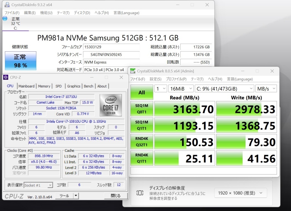Switch to the Memory tab in CPU-Z
This screenshot has width=291, height=211.
coord(44,86)
